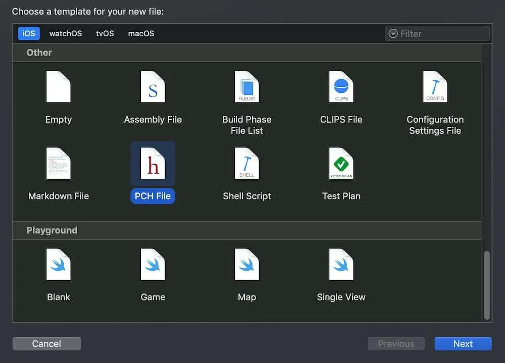Pick the Blank playground icon
The height and width of the screenshot is (363, 505).
tap(58, 265)
